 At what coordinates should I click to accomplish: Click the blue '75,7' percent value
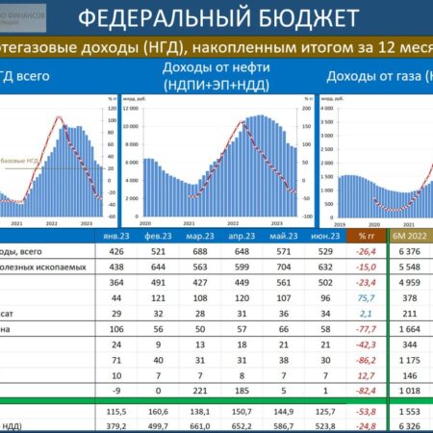click(x=366, y=298)
